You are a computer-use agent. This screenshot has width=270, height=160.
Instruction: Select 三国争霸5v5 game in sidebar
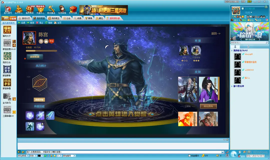(x=8, y=112)
